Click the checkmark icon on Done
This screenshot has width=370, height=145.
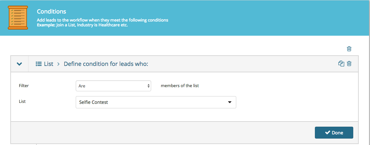point(327,132)
